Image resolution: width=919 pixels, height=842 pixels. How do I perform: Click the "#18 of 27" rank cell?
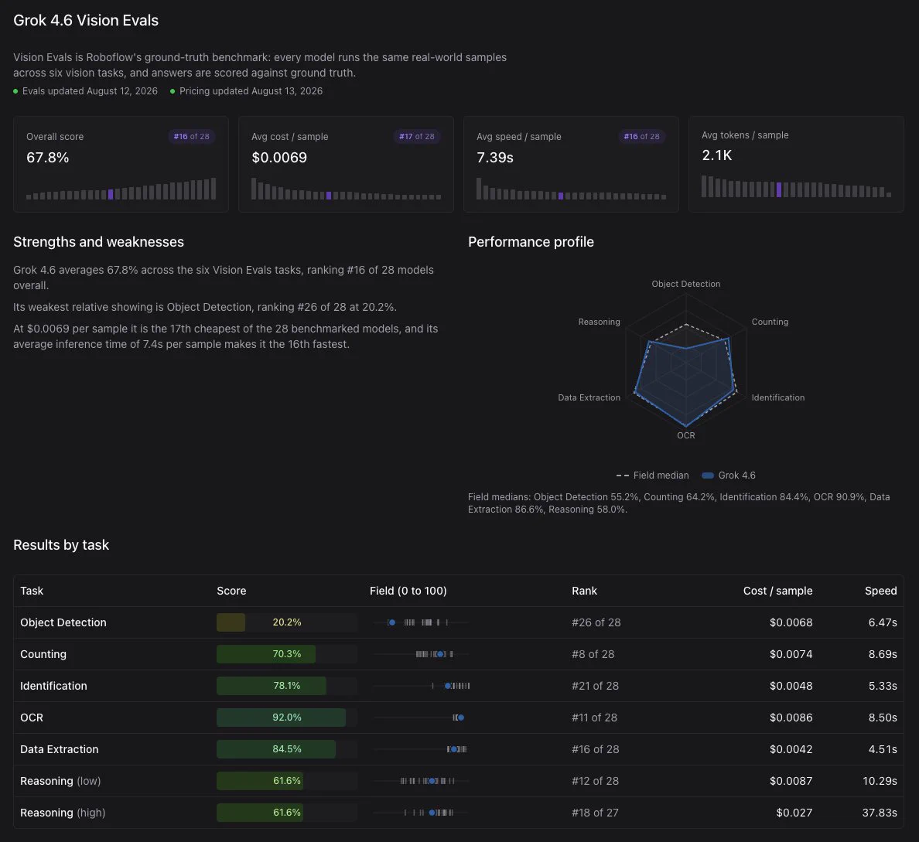click(595, 812)
